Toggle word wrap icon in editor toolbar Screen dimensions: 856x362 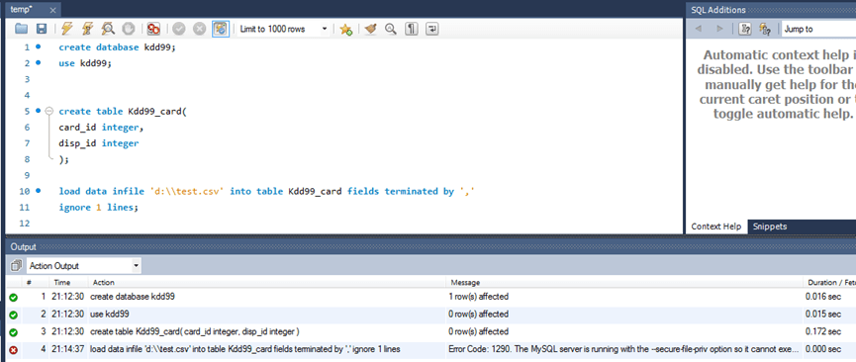coord(431,29)
